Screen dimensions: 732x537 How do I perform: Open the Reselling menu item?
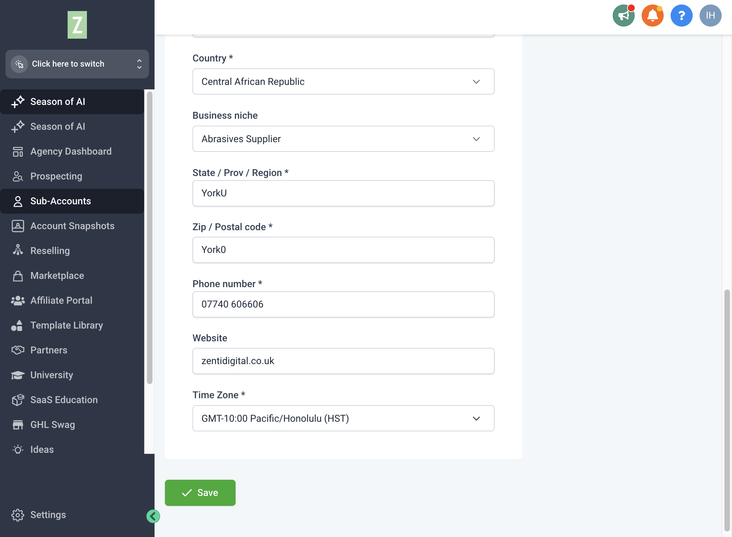72,251
